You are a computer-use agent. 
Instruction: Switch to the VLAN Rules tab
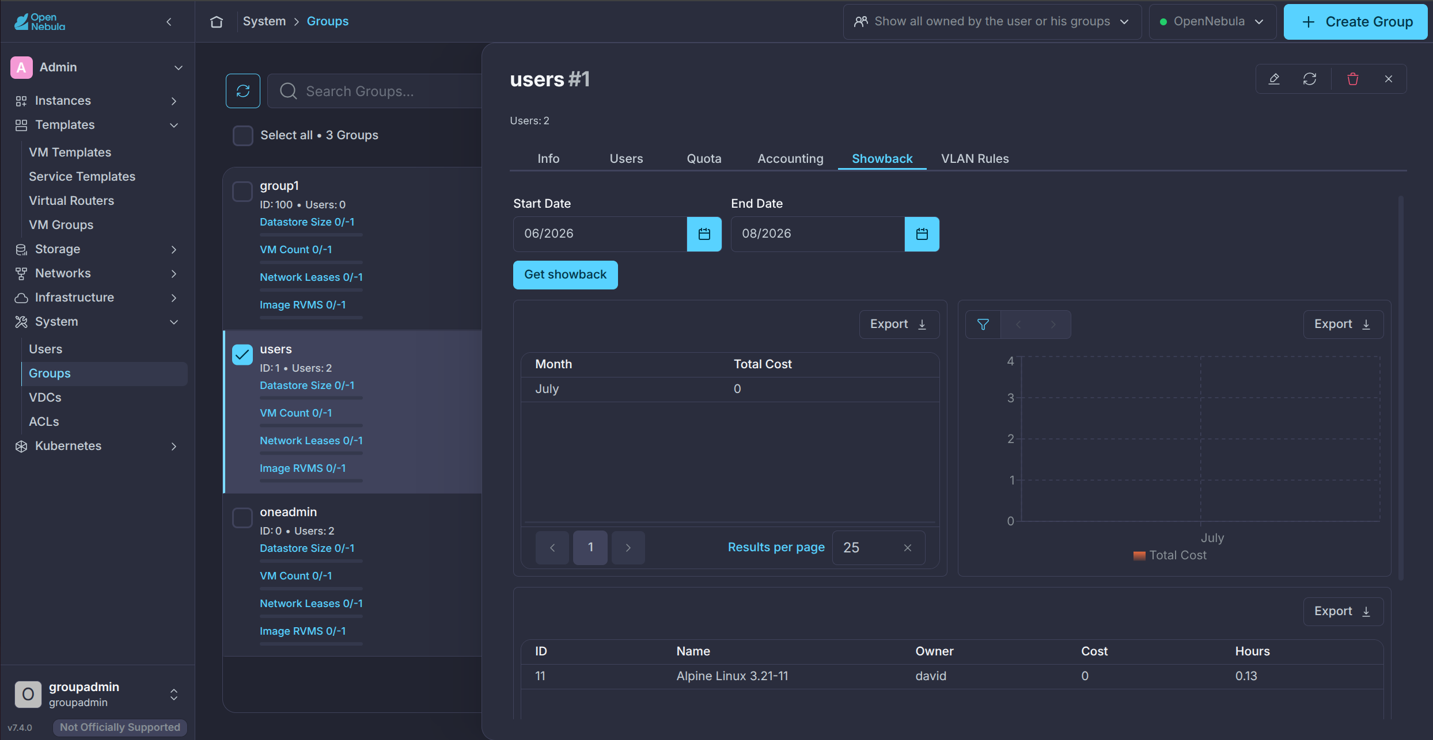click(975, 158)
